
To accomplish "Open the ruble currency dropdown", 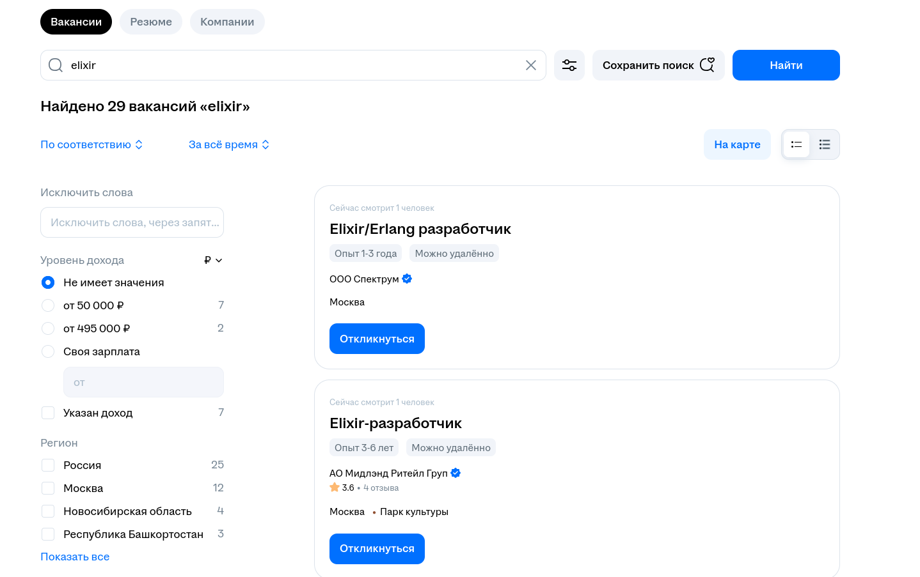I will 213,260.
